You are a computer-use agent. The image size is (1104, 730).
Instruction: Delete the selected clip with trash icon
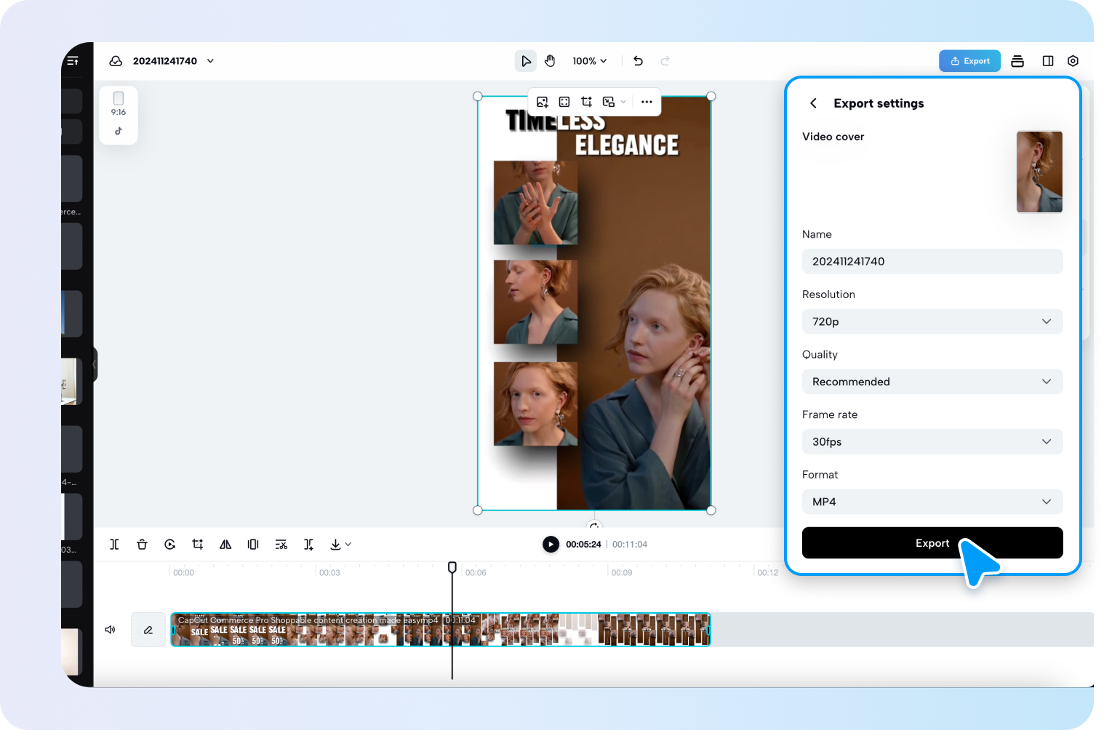[142, 544]
